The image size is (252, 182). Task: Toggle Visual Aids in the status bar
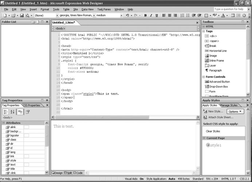pyautogui.click(x=141, y=179)
